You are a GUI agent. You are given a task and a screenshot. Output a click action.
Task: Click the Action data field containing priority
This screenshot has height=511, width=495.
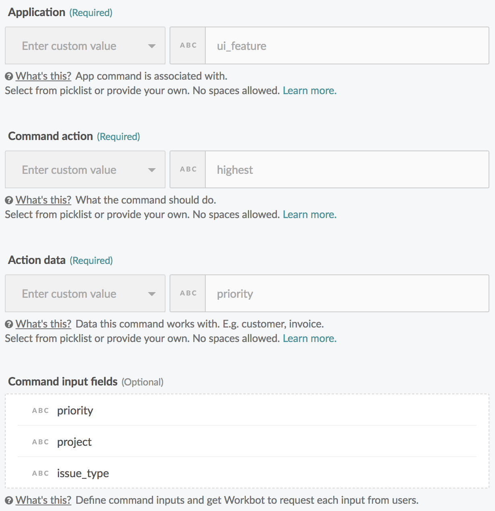click(x=346, y=294)
